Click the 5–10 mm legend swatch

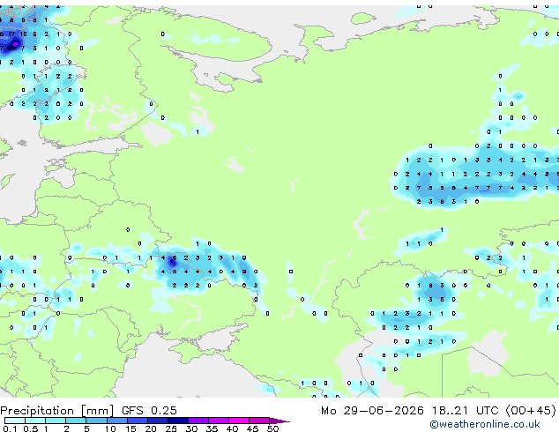(x=96, y=421)
